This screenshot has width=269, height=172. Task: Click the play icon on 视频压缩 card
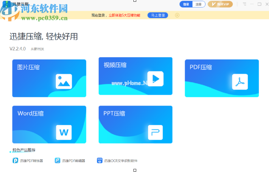[155, 79]
